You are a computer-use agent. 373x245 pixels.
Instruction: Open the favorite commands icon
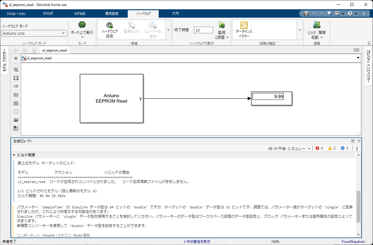coord(337,14)
